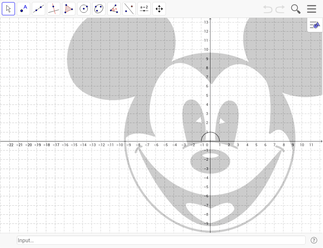323x248 pixels.
Task: Select the Slider a=2 tool
Action: pyautogui.click(x=144, y=9)
